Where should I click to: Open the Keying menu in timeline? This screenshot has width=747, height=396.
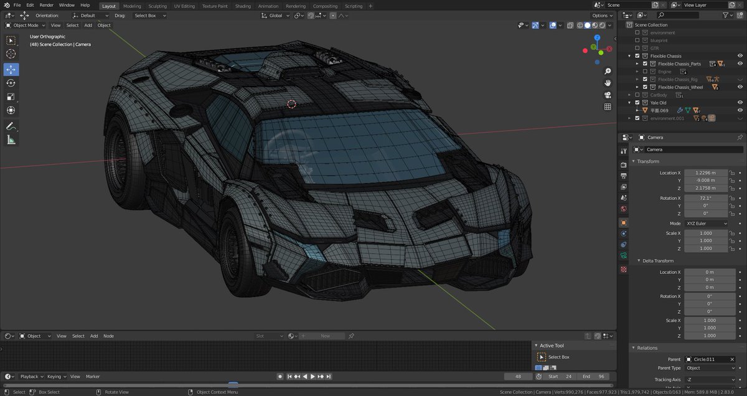[57, 377]
